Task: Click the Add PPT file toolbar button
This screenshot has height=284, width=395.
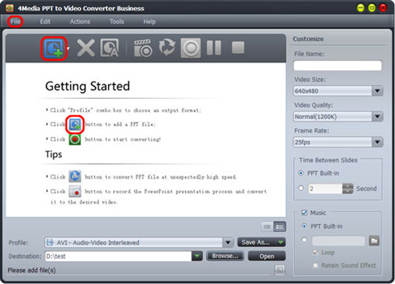Action: (54, 48)
